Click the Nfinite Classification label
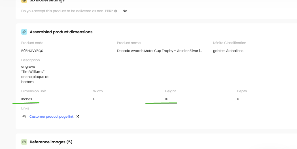This screenshot has height=149, width=297. click(x=230, y=43)
